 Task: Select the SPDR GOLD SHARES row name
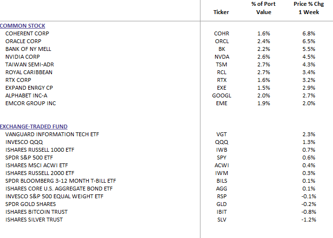click(31, 204)
